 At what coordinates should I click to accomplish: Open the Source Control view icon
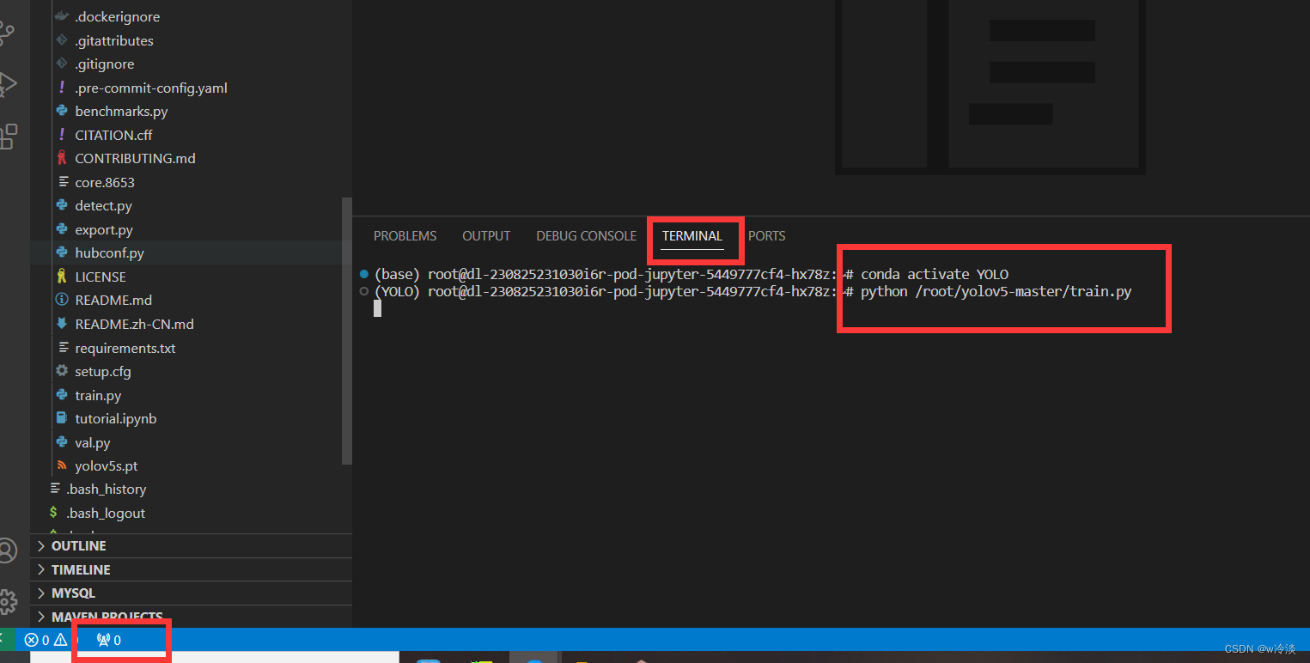6,33
